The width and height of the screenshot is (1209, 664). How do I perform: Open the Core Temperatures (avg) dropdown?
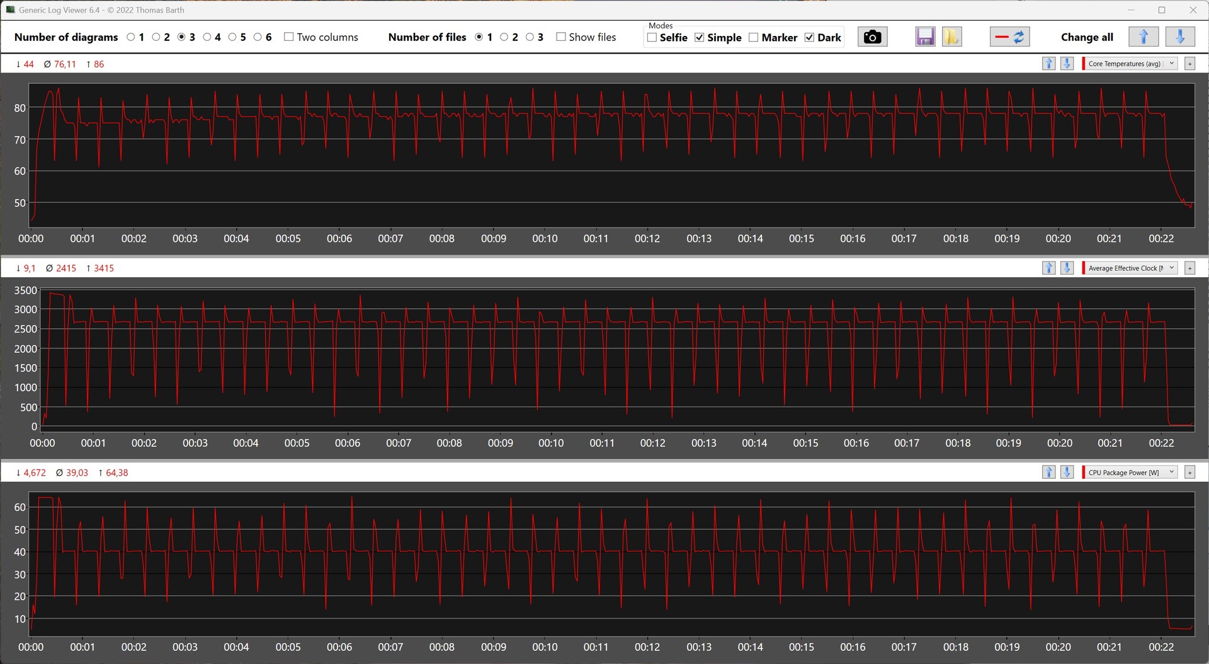(1171, 64)
